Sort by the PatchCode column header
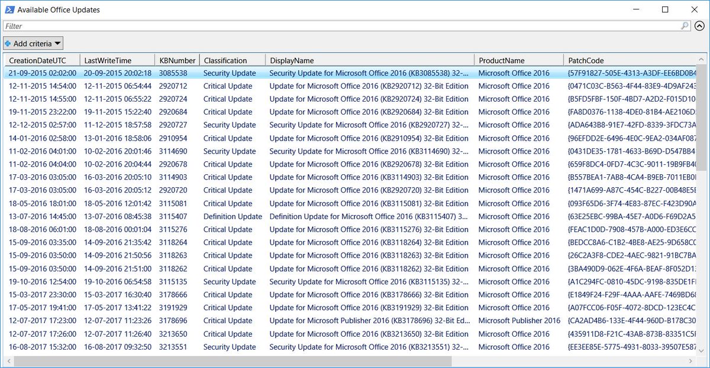Image resolution: width=710 pixels, height=368 pixels. (630, 60)
